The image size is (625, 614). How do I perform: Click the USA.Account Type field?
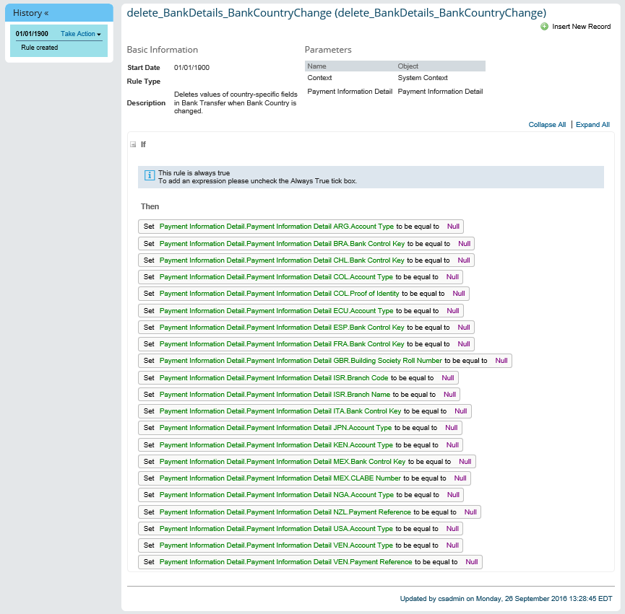pyautogui.click(x=276, y=530)
